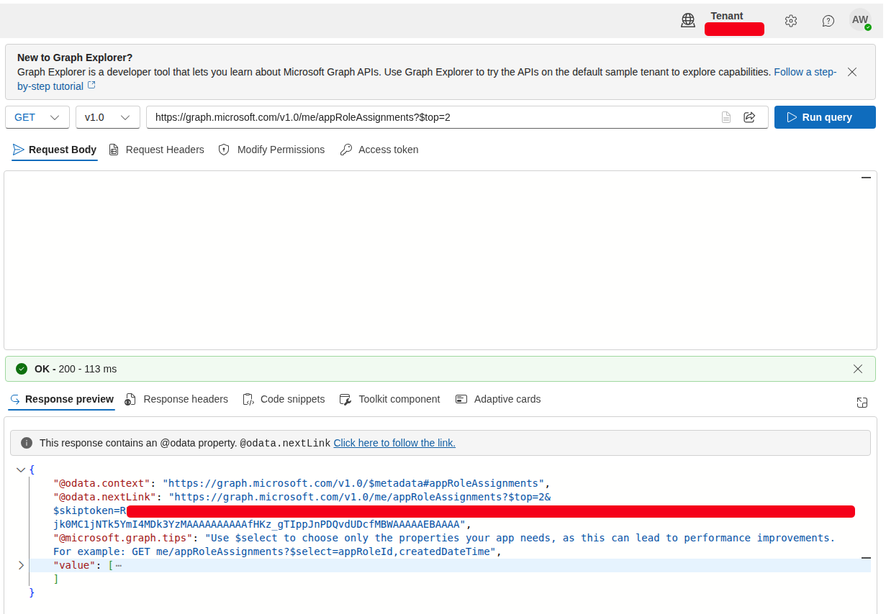Expand the "value" array
The image size is (886, 614).
(21, 565)
